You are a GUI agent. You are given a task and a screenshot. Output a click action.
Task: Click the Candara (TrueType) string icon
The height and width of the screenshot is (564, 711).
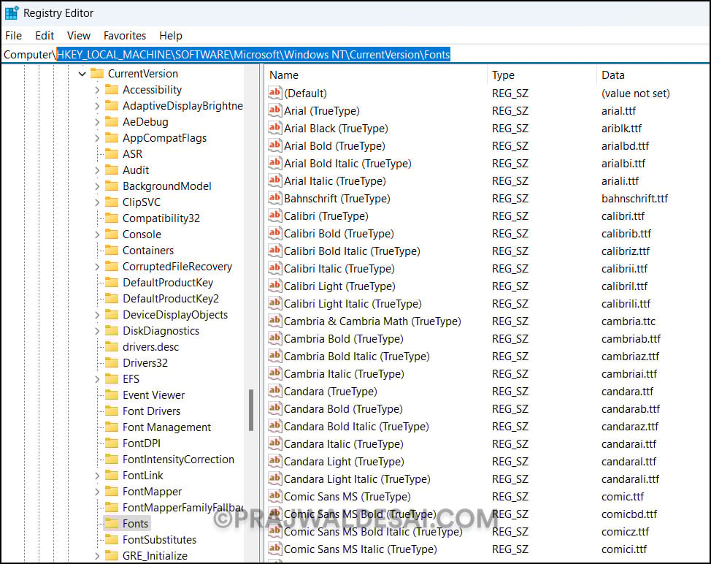(274, 391)
